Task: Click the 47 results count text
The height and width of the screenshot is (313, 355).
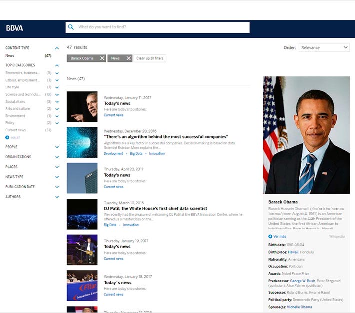Action: (x=77, y=47)
